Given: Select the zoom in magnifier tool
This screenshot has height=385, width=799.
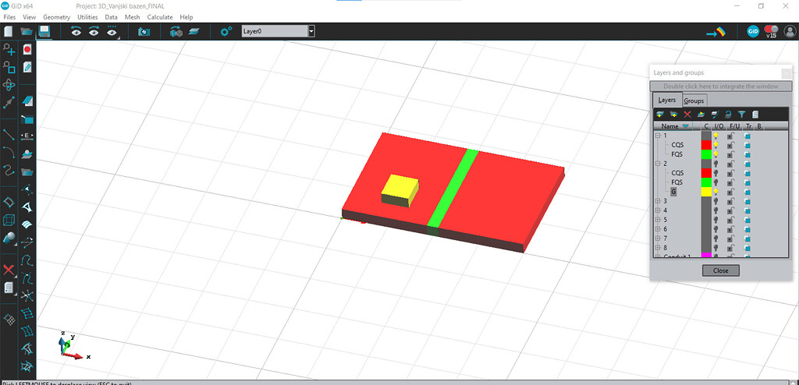Looking at the screenshot, I should tap(9, 49).
